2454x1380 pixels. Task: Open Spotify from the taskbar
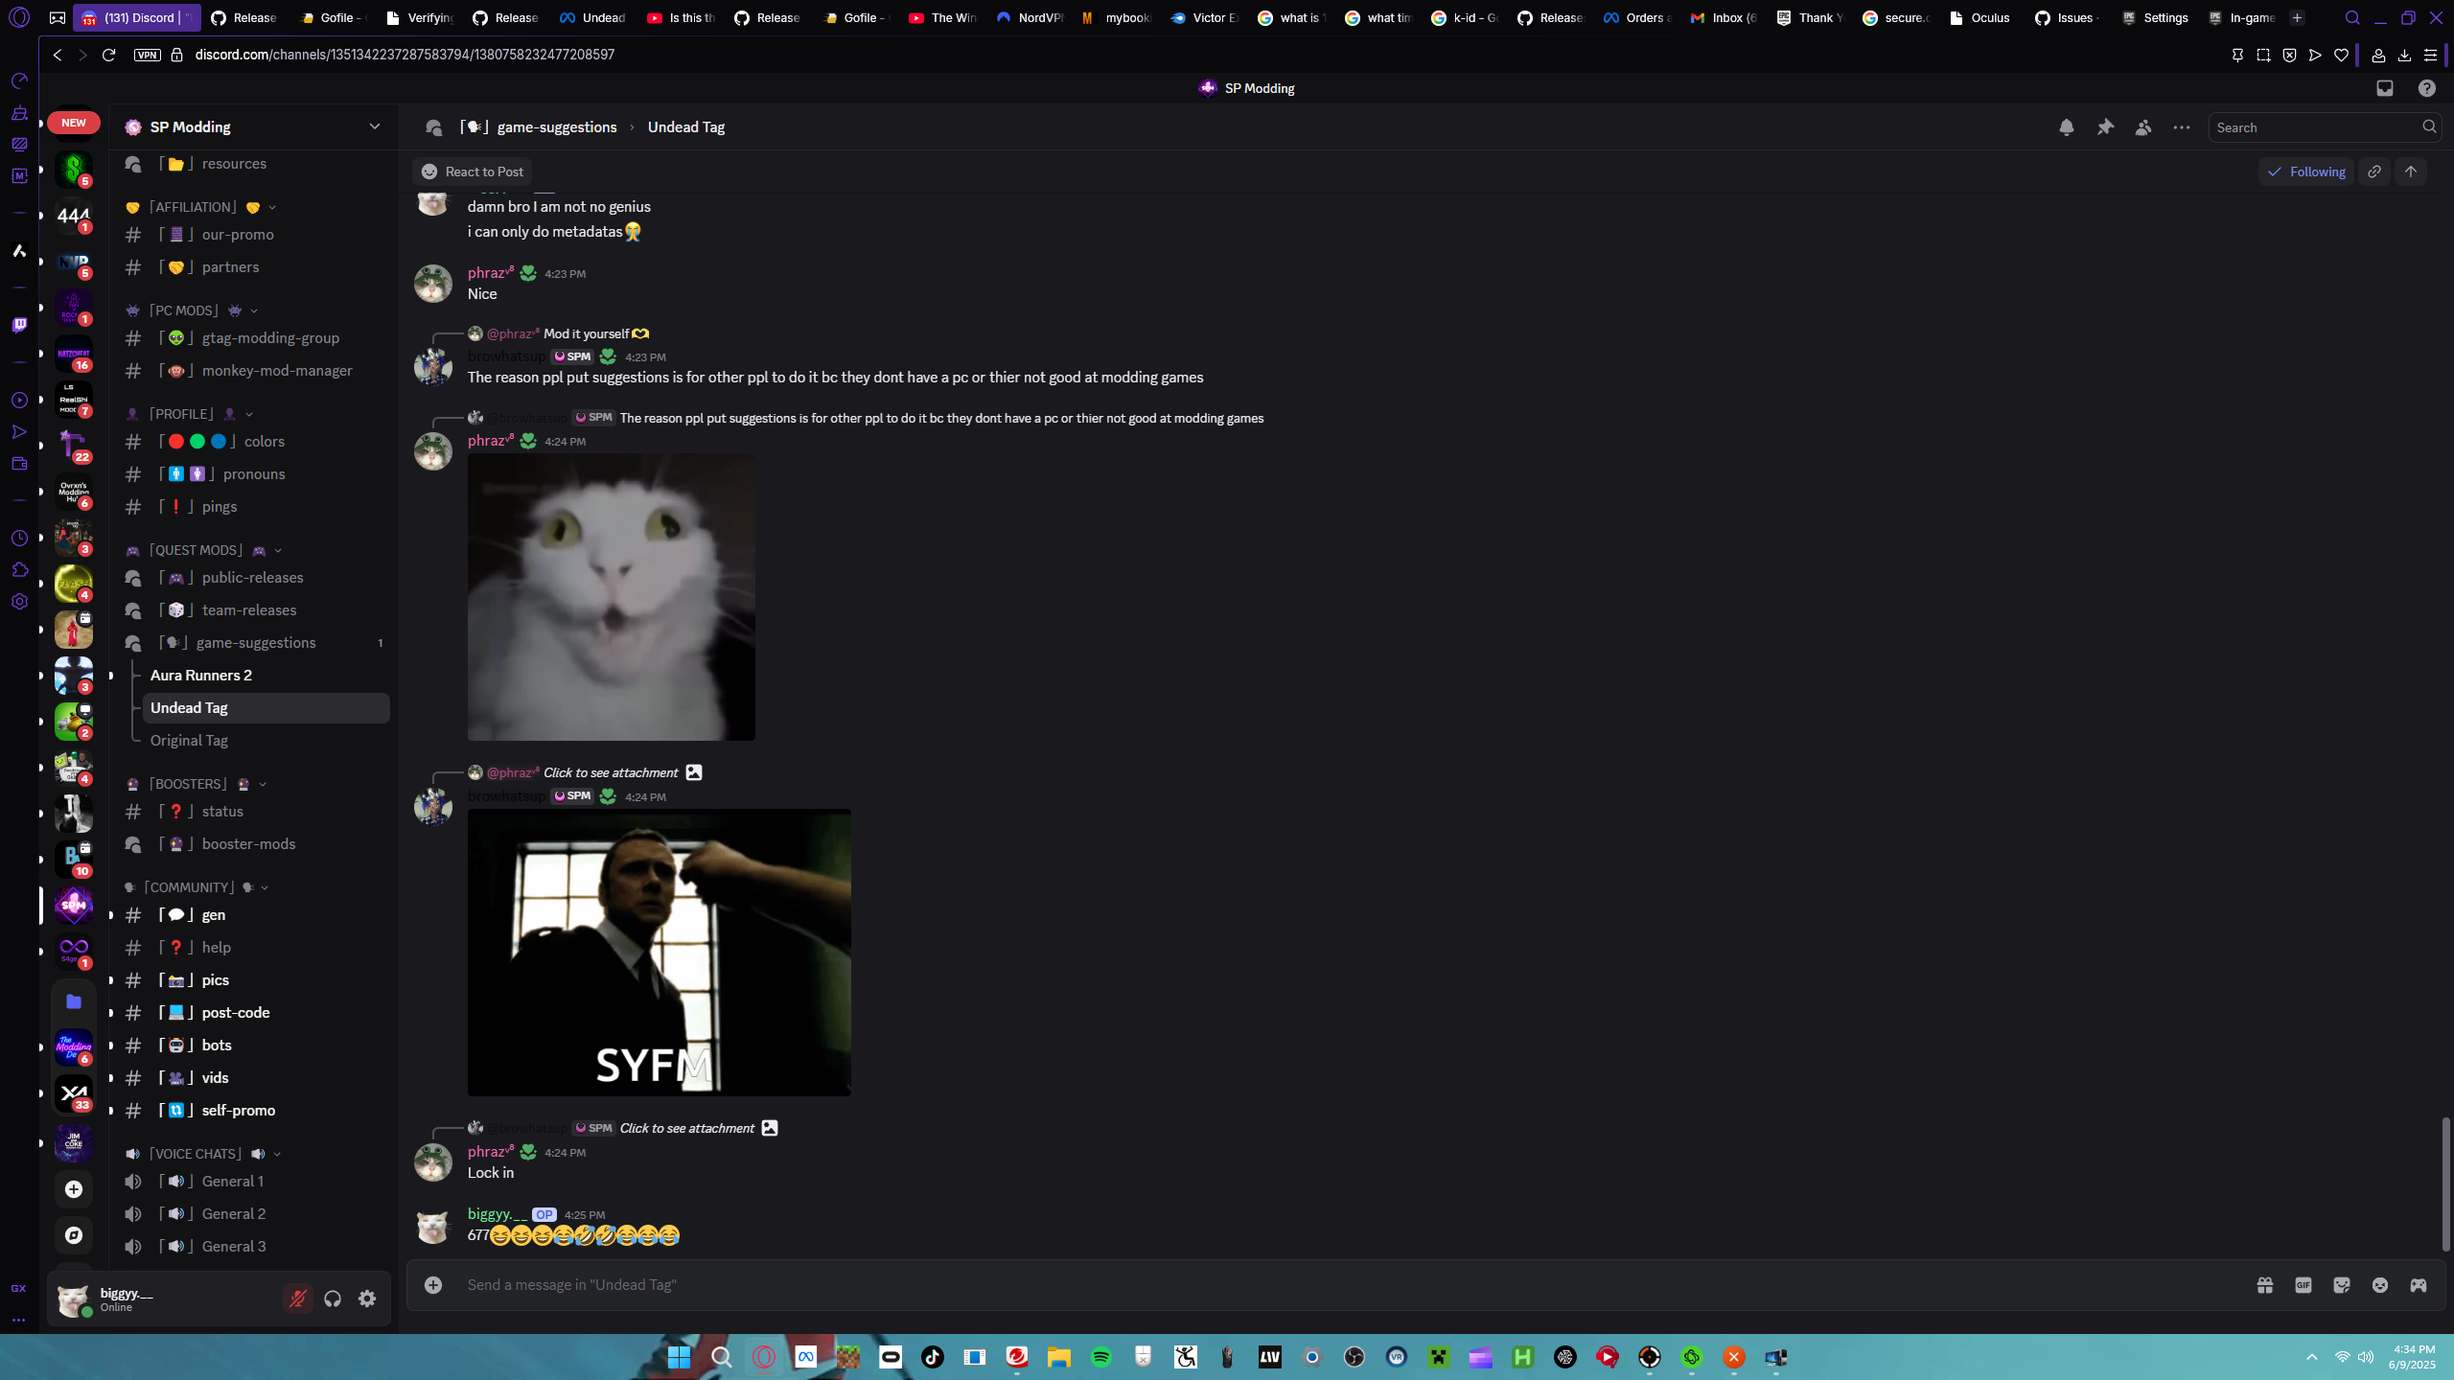coord(1101,1357)
